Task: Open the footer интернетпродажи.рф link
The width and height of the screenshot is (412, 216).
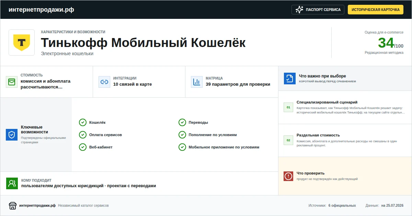Action: [x=37, y=206]
